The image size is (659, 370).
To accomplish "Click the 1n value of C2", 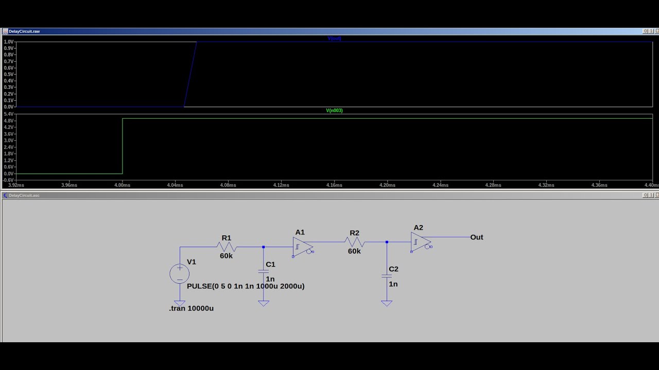I will tap(393, 284).
